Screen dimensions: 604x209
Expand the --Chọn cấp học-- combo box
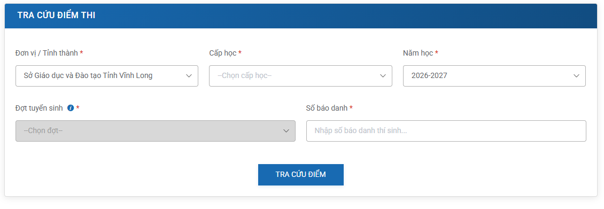pyautogui.click(x=300, y=76)
